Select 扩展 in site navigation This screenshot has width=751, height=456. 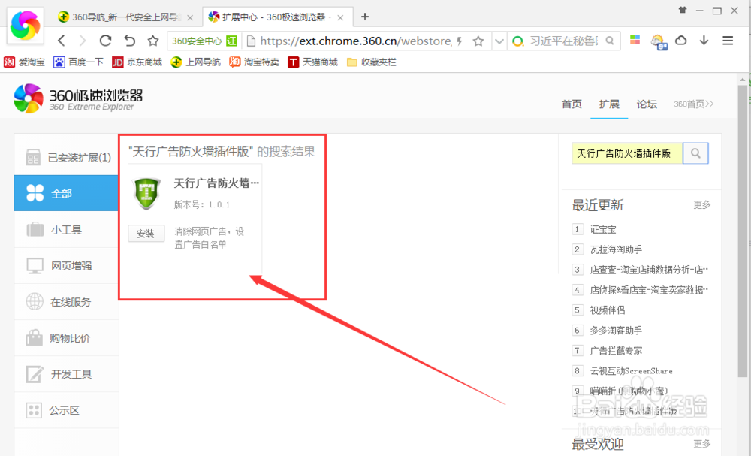coord(609,104)
